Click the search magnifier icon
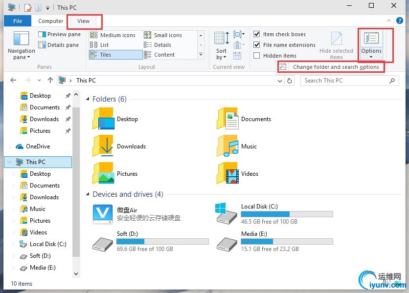 (392, 81)
